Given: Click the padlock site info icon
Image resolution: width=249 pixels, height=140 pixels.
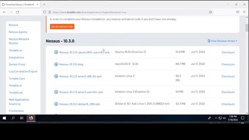Looking at the screenshot, I should [x=50, y=12].
